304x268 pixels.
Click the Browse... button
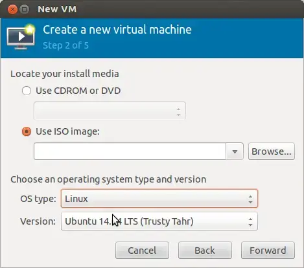[x=272, y=151]
